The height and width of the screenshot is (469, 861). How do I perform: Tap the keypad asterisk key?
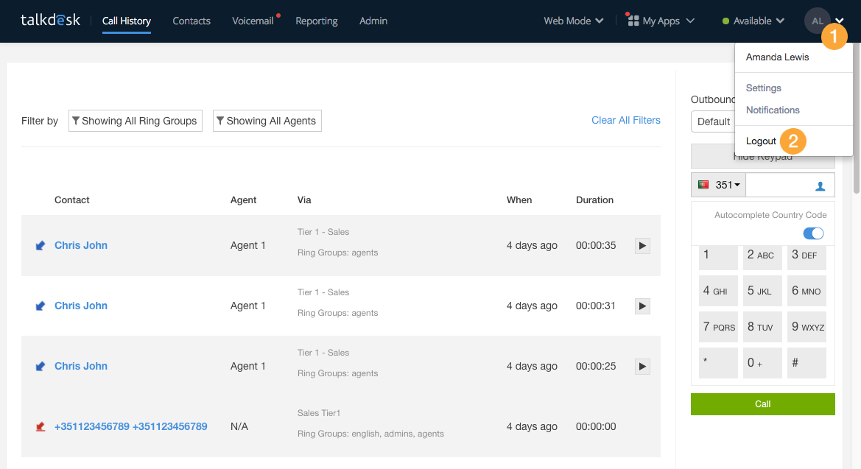pos(718,363)
